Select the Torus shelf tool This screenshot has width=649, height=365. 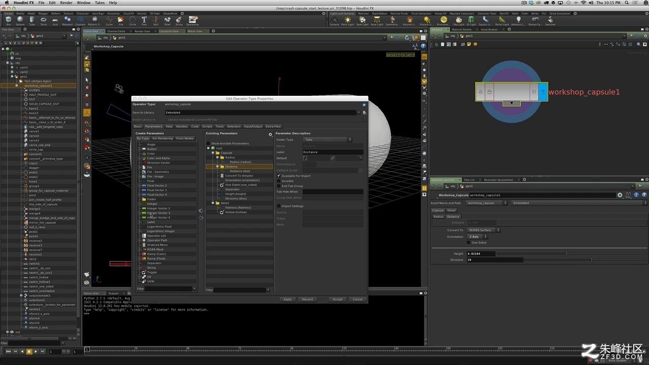(44, 20)
